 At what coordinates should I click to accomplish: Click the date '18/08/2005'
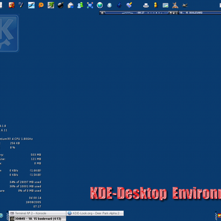pyautogui.click(x=33, y=202)
